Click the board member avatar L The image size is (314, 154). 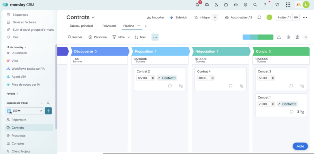[269, 17]
